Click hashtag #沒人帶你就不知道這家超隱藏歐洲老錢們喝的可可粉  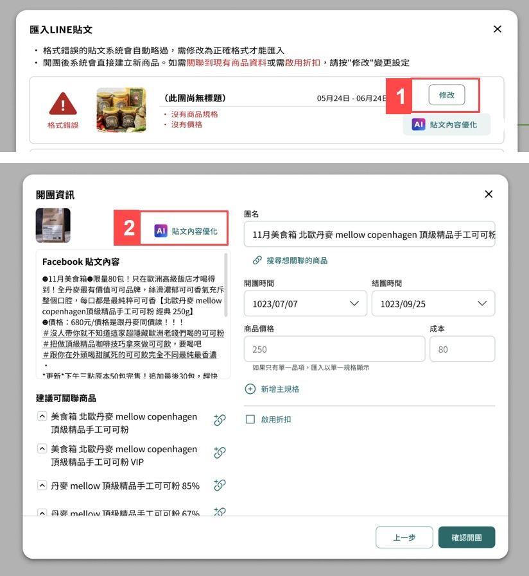[134, 333]
